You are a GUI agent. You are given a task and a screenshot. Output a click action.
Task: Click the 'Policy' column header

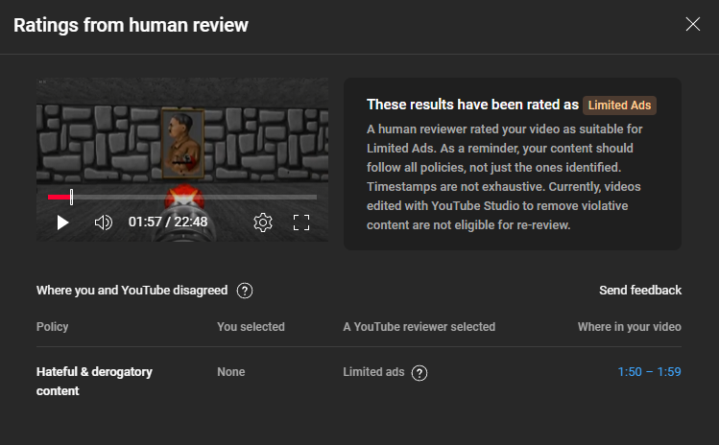(52, 327)
